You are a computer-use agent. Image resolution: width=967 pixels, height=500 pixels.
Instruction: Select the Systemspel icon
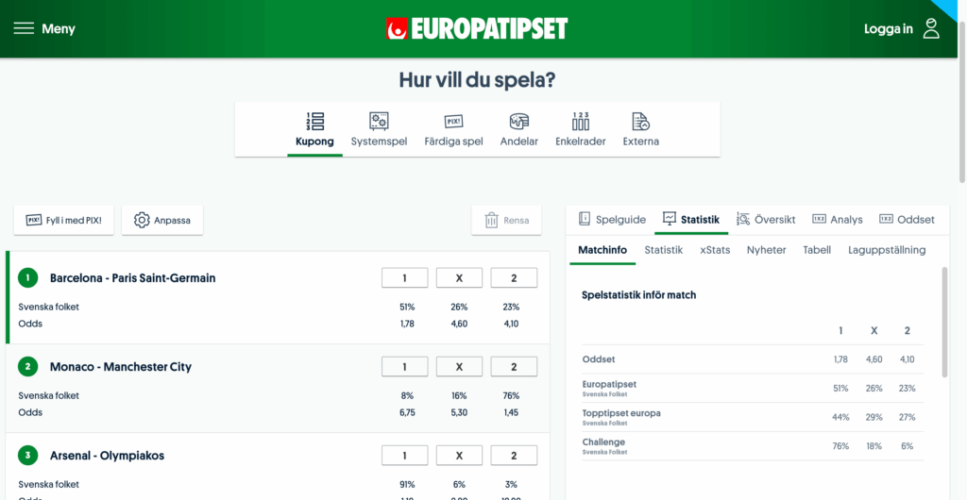[379, 122]
